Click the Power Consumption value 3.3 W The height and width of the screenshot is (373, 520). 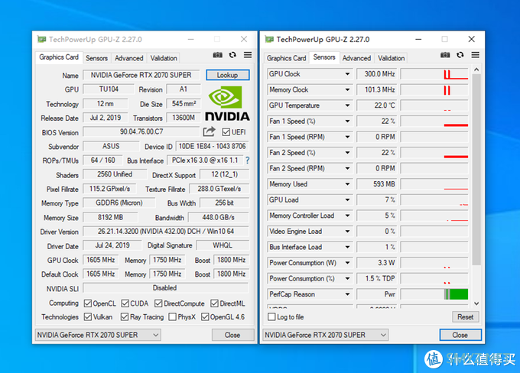pos(376,263)
